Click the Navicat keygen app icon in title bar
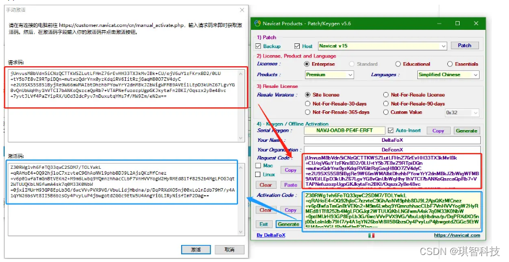Screen dimensions: 509x262 click(x=257, y=23)
